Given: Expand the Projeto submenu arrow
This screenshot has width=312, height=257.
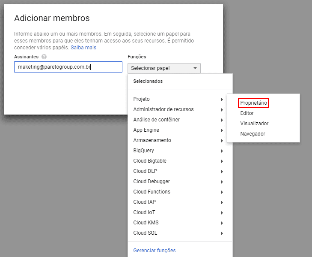Looking at the screenshot, I should [x=222, y=100].
